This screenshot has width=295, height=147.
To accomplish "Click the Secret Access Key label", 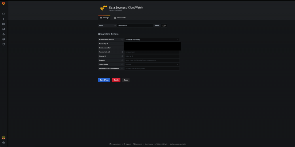I will pyautogui.click(x=105, y=48).
